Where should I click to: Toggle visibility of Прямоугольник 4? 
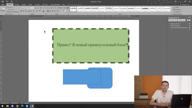click(190, 26)
